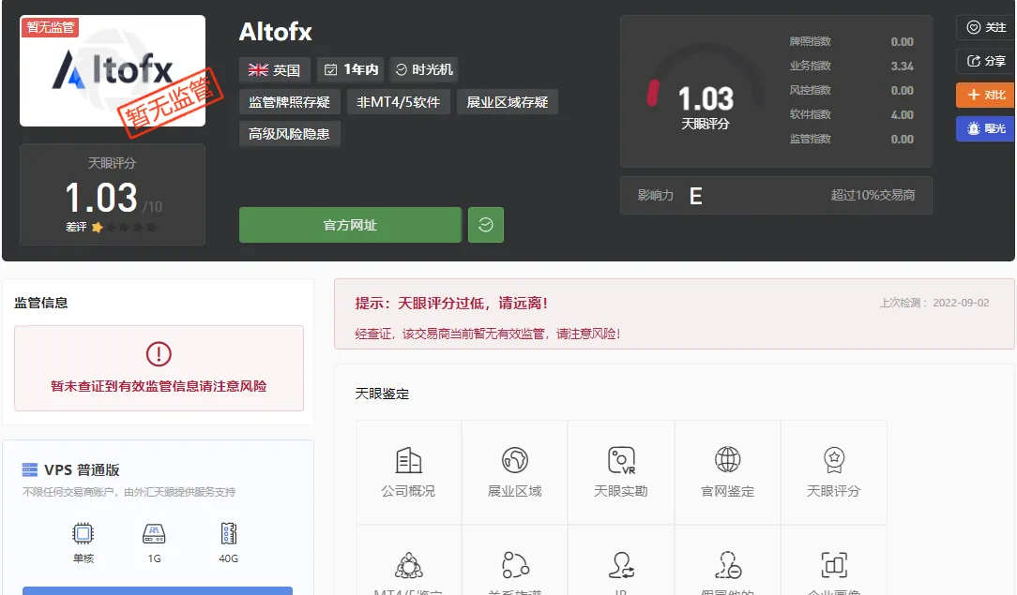1017x595 pixels.
Task: Click the 上次检测: 2022-09-02 text
Action: [934, 303]
